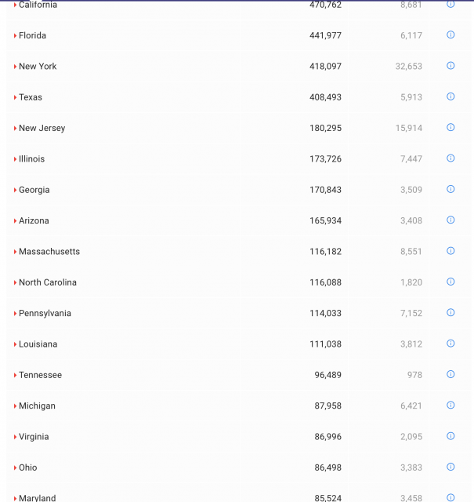
Task: Click the Virginia state name
Action: (x=34, y=437)
